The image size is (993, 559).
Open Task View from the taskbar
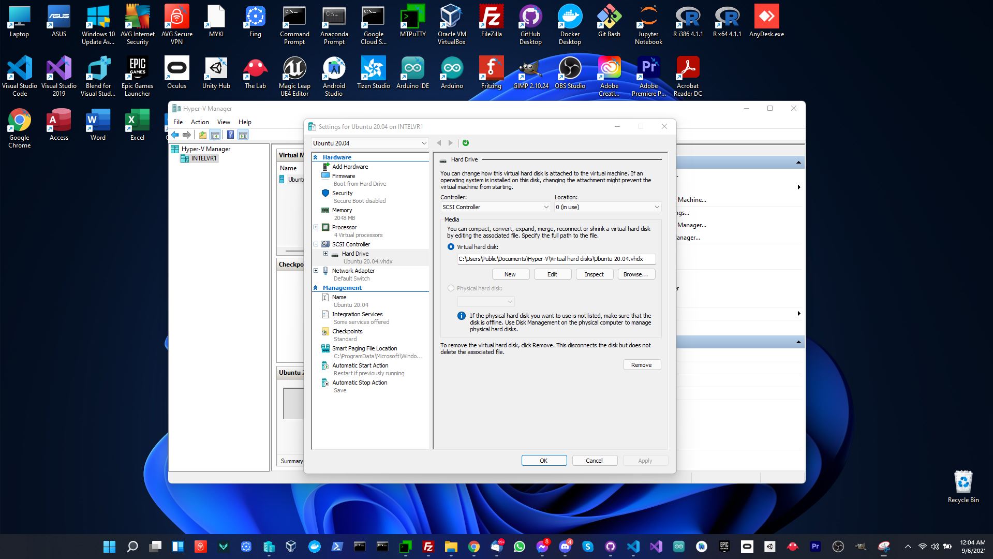click(155, 547)
